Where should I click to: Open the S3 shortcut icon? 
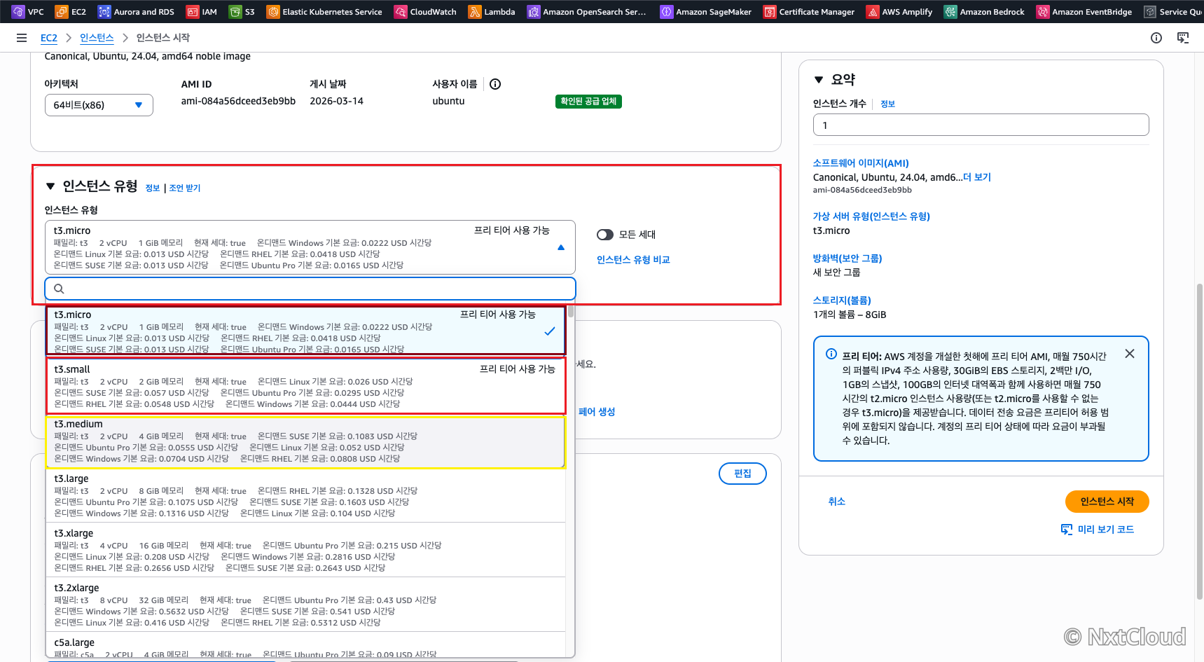(x=235, y=12)
